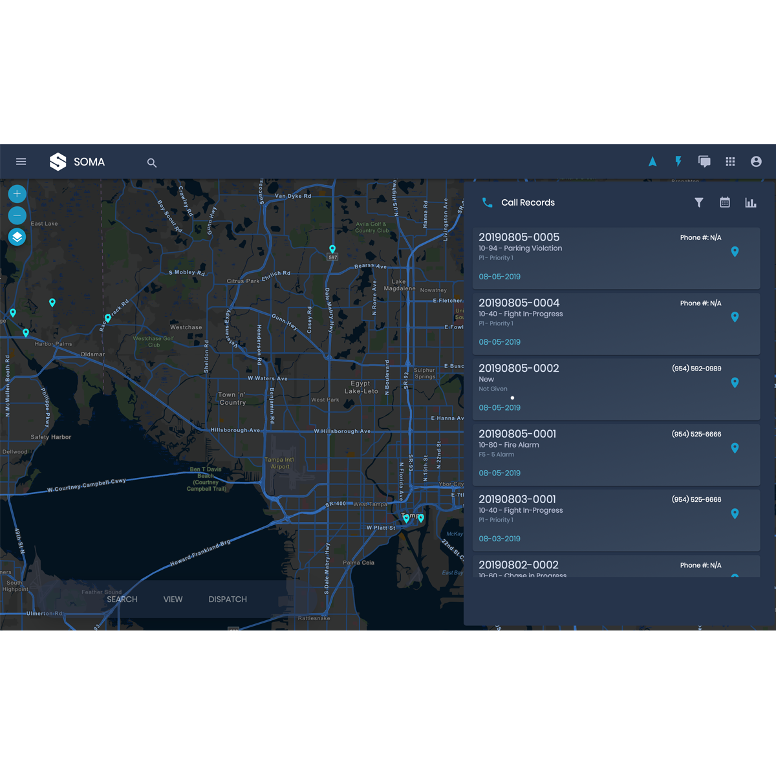Image resolution: width=776 pixels, height=776 pixels.
Task: Locate call 20190805-0002 on map
Action: point(735,382)
